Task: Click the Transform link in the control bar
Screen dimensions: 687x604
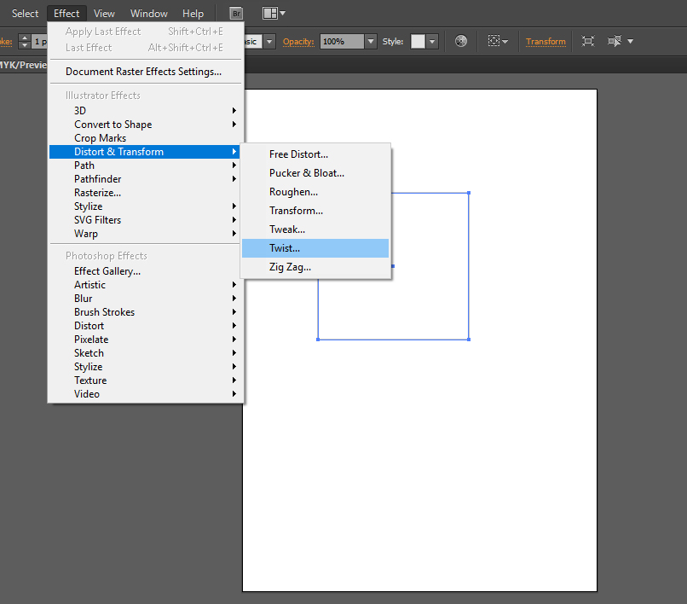Action: [x=545, y=40]
